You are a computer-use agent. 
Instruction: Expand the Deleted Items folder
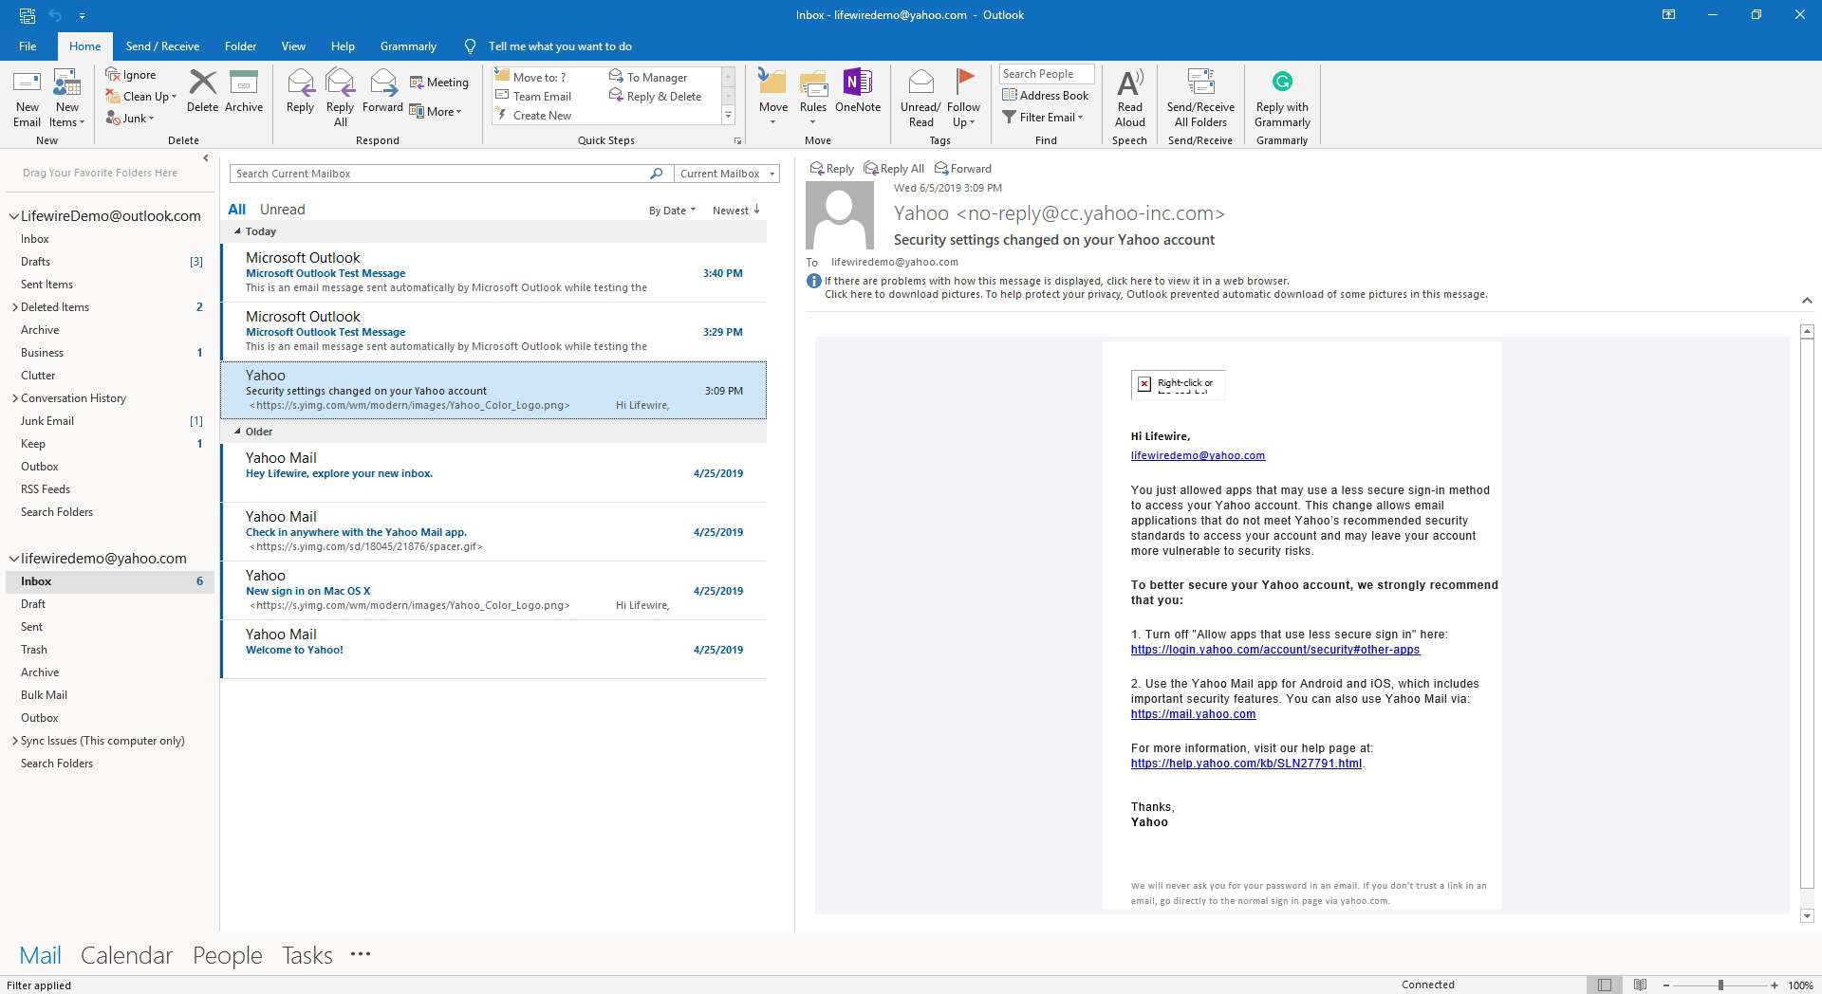tap(14, 307)
